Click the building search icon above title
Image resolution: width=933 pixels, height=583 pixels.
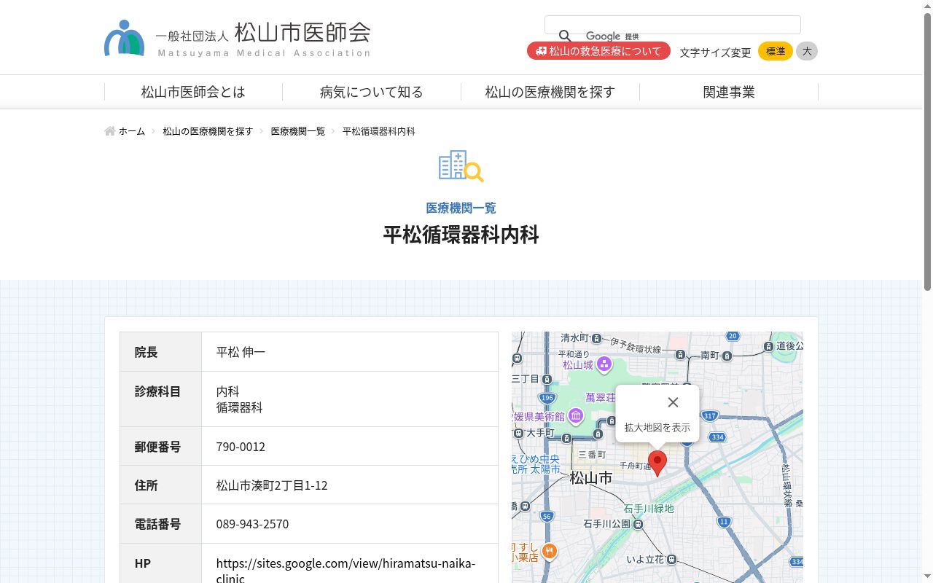pos(461,166)
